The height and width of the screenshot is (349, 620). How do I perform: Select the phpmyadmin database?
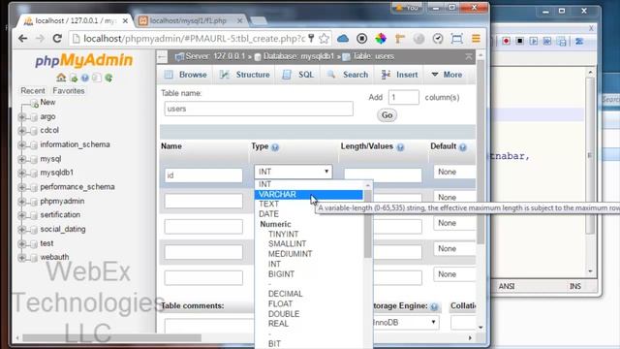62,201
